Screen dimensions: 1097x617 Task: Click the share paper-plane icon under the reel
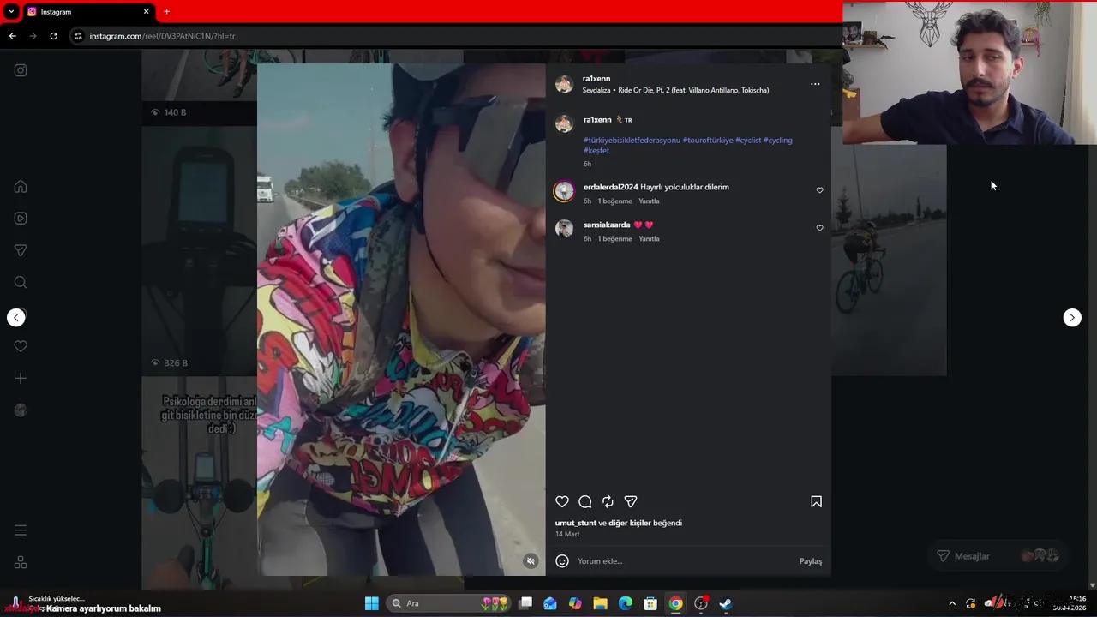(x=631, y=502)
